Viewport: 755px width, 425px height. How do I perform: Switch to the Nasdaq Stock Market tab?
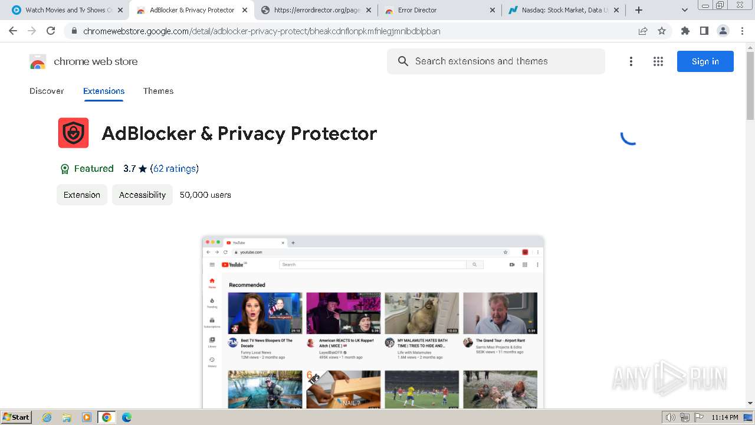563,10
